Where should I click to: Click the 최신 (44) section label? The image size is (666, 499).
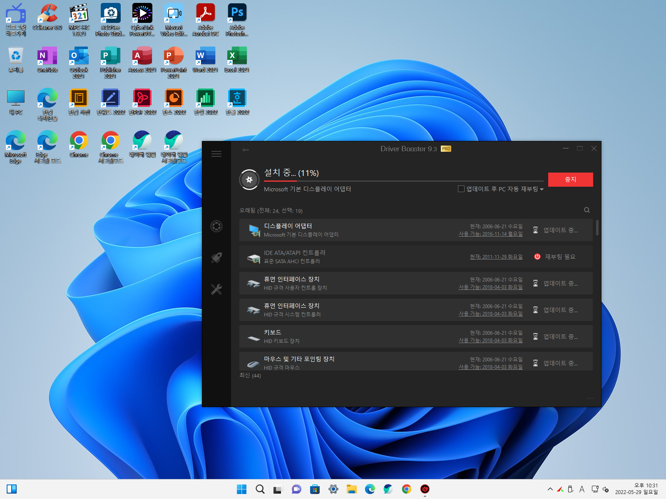(x=250, y=375)
